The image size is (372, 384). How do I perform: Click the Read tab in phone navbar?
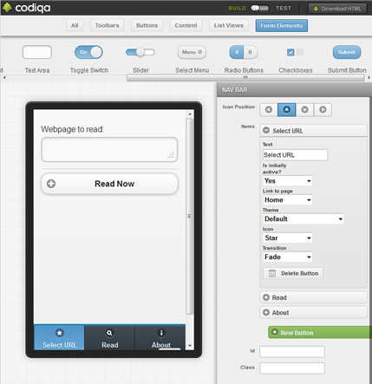(109, 337)
